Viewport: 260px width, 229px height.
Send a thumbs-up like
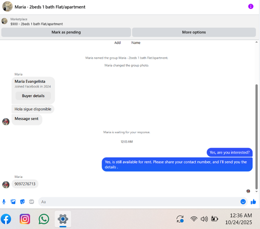tap(253, 201)
